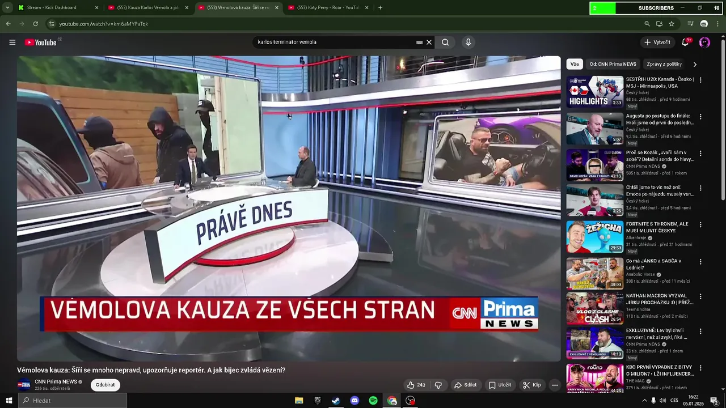Share the video with the Sdílet button
The height and width of the screenshot is (408, 726).
point(465,385)
